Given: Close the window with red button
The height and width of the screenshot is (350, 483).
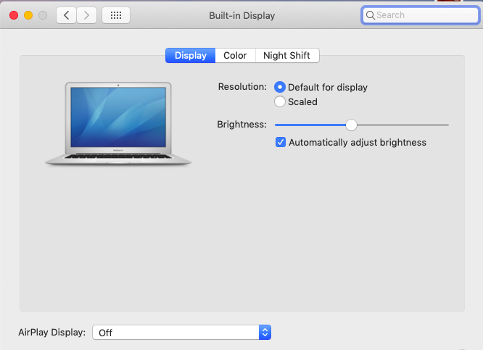Looking at the screenshot, I should coord(14,15).
